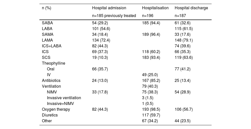Select the "n (%)" header cell
251x129 pixels.
tap(46, 8)
